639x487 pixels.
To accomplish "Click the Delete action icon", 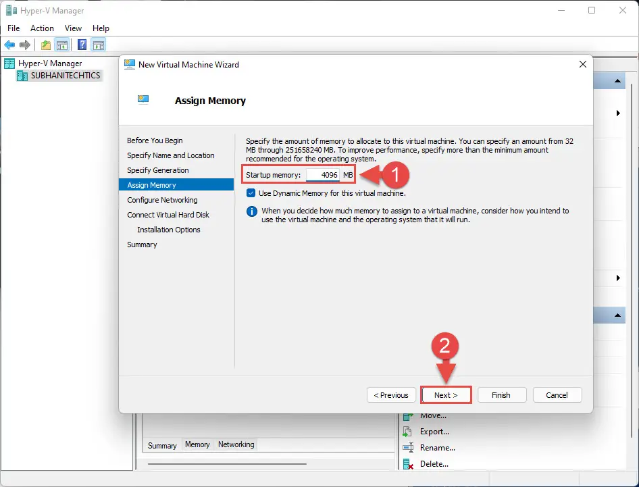I will tap(408, 464).
